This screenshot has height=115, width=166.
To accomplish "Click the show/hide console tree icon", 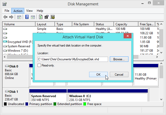I will click(x=19, y=17).
